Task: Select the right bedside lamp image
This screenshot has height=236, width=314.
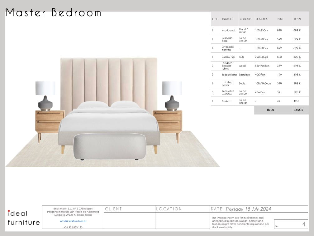Action: pos(172,96)
